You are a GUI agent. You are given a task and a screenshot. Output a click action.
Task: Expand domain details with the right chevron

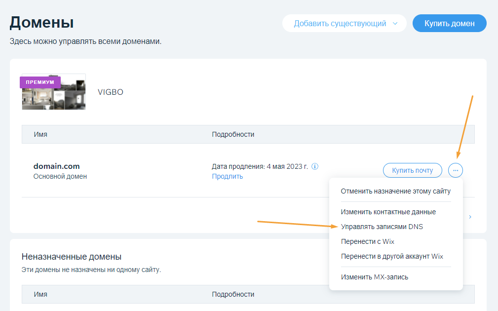click(x=469, y=216)
